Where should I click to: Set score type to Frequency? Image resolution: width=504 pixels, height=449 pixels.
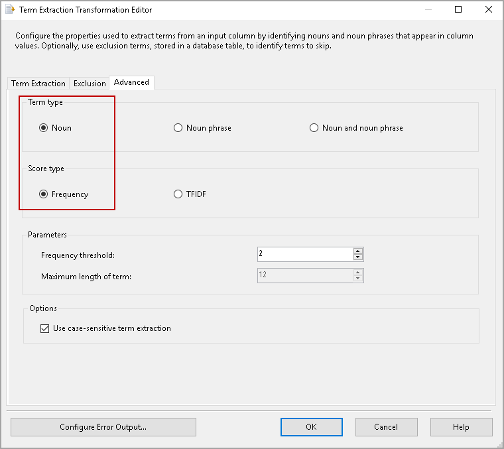point(44,194)
